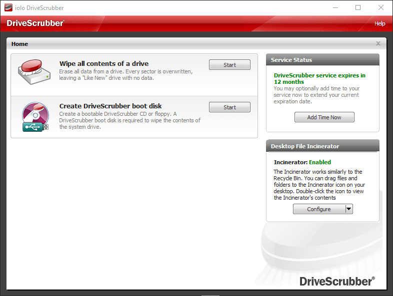Click the Add Time Now button
The width and height of the screenshot is (393, 296).
click(324, 117)
